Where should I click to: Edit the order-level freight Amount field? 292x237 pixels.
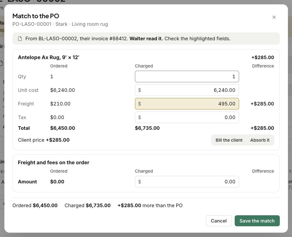point(187,182)
